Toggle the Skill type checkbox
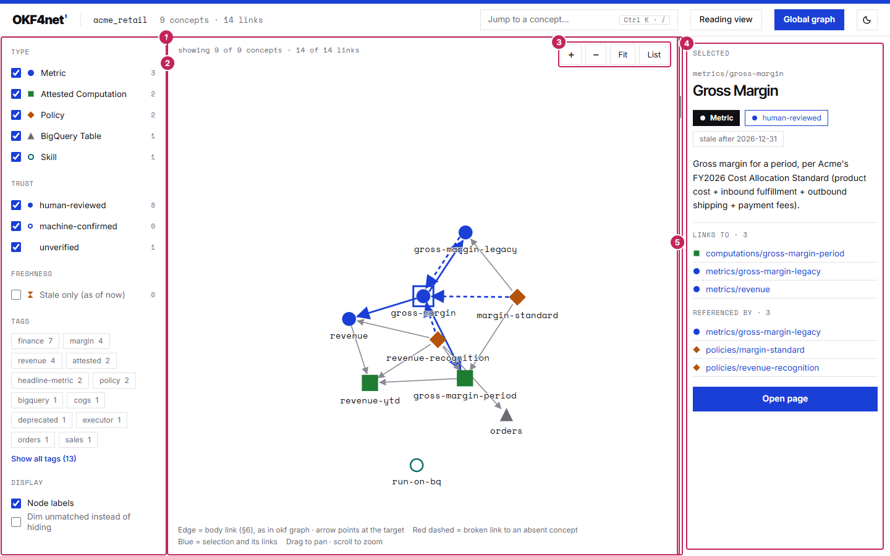 pos(16,157)
